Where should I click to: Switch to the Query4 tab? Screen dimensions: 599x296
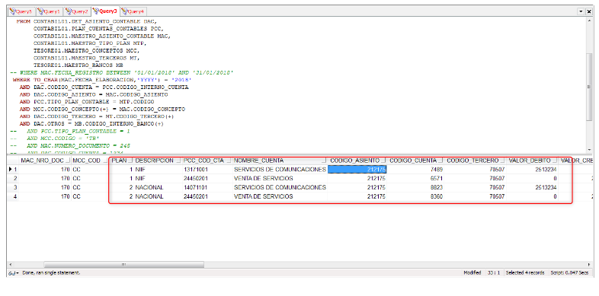point(133,11)
